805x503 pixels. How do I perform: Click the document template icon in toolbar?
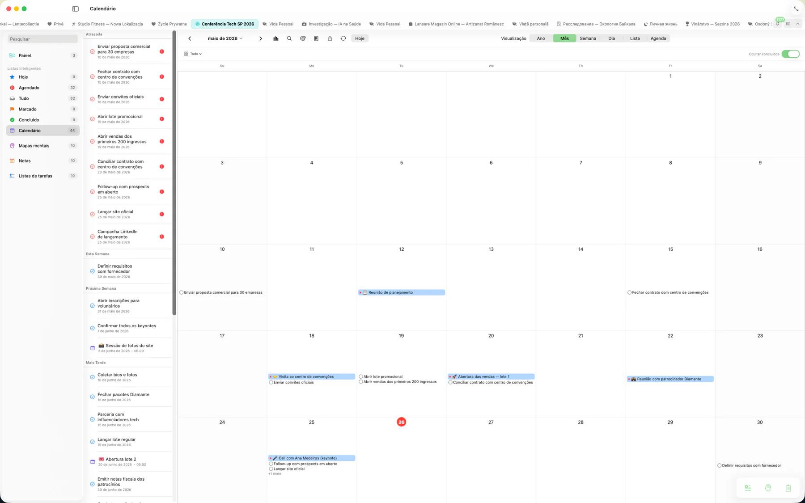(x=316, y=38)
